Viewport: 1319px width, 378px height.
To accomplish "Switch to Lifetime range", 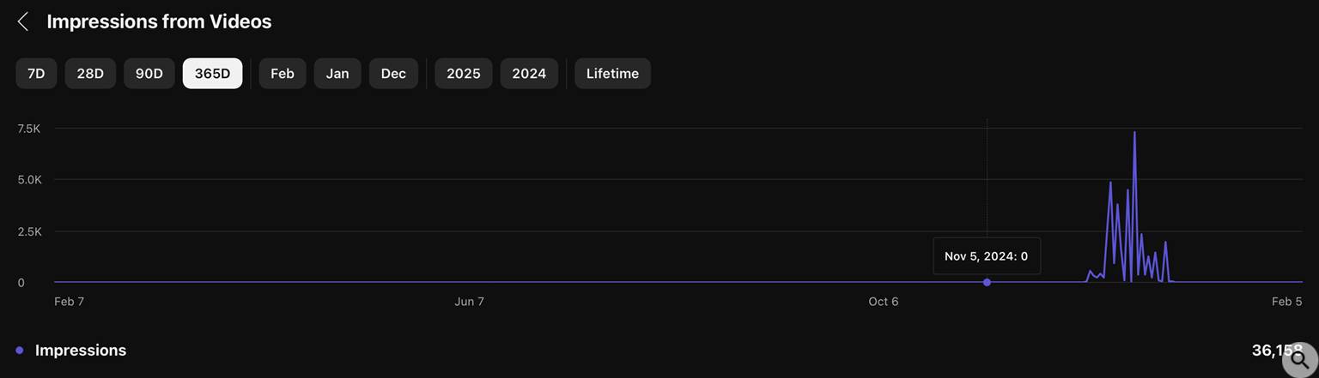I will click(612, 74).
